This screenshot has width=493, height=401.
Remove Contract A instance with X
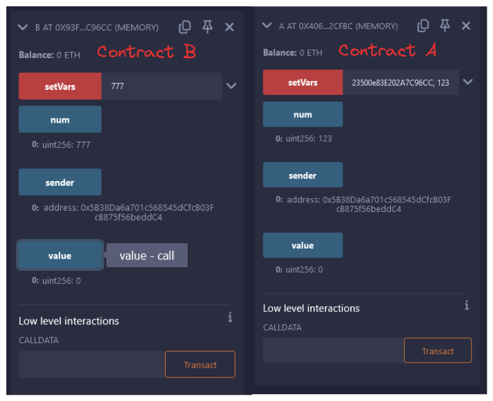(x=466, y=25)
